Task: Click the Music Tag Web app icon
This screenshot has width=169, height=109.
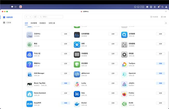Action: (30, 84)
